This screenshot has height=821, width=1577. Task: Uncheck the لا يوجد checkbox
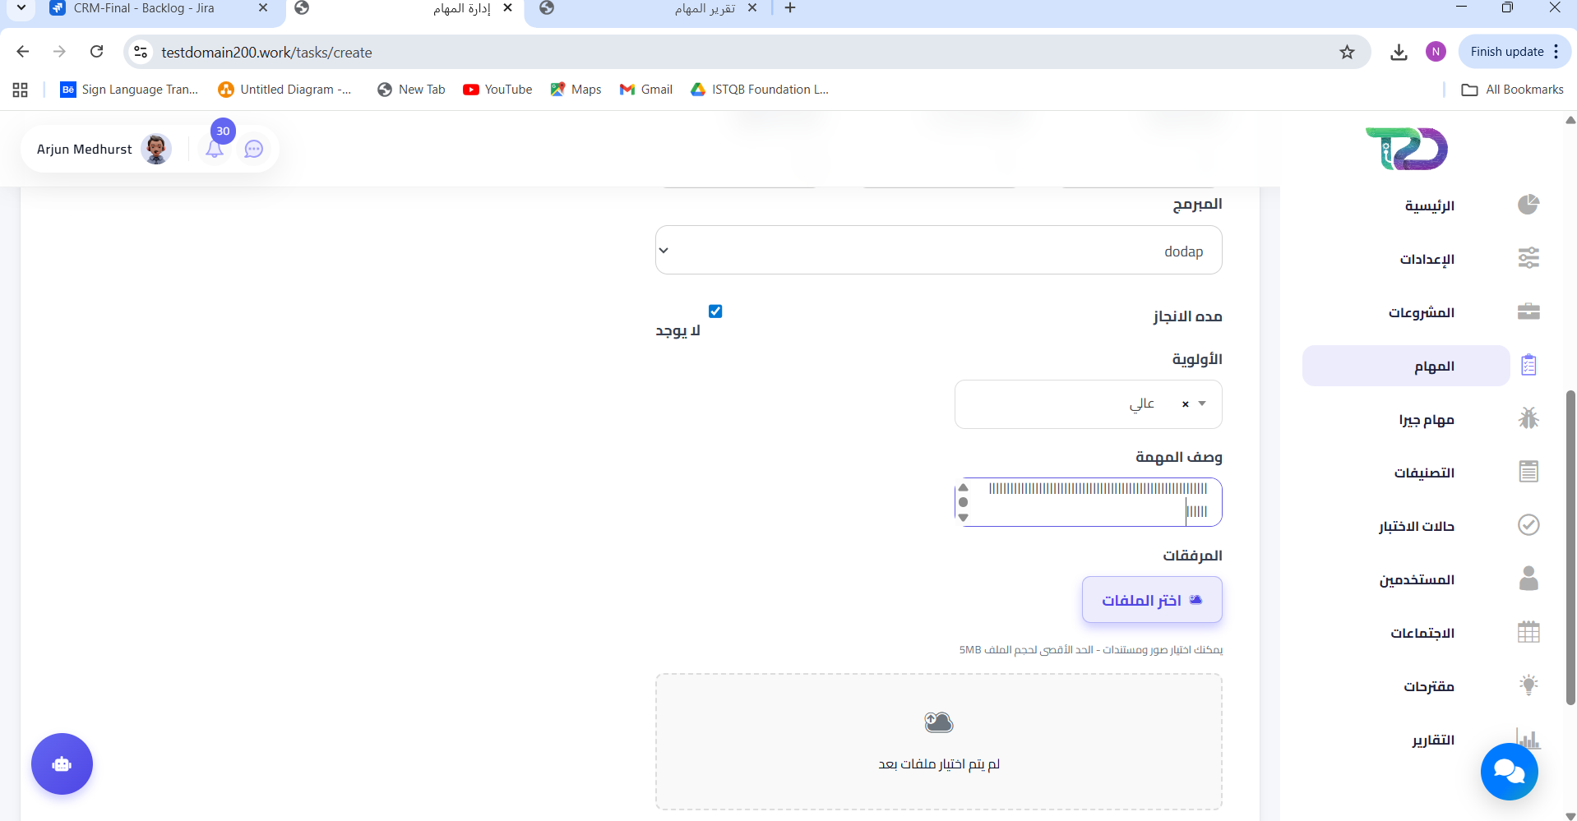(x=715, y=311)
